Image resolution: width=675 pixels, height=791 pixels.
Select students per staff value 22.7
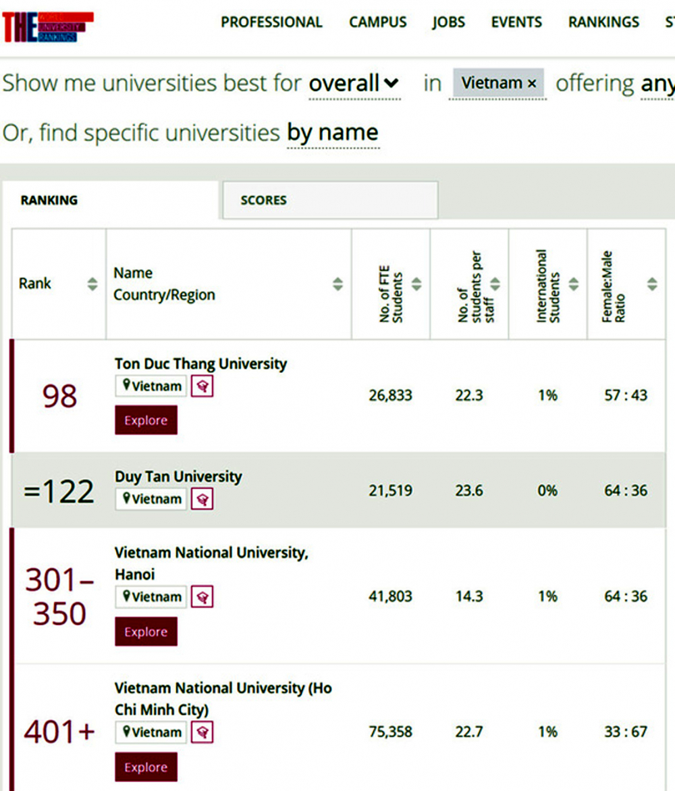(x=469, y=732)
